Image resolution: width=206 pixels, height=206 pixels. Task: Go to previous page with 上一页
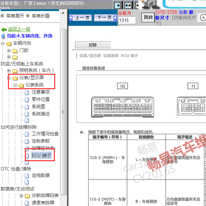(80, 18)
